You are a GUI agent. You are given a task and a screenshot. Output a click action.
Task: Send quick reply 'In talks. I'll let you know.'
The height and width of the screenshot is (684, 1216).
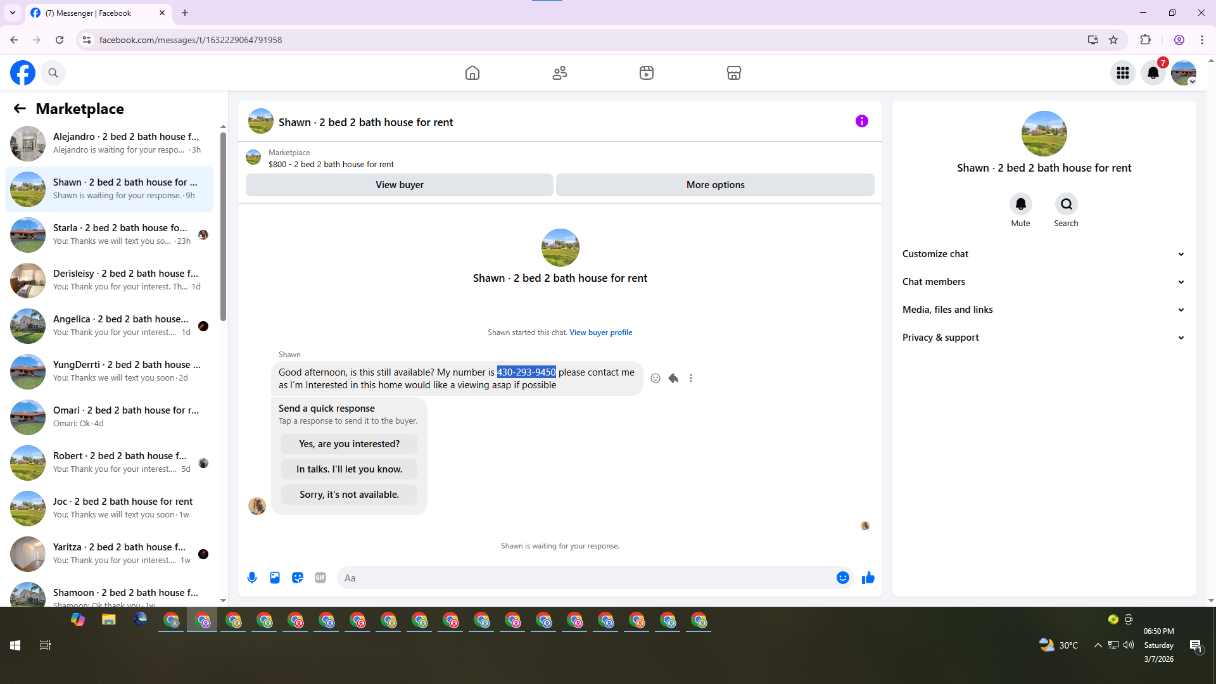[x=350, y=469]
